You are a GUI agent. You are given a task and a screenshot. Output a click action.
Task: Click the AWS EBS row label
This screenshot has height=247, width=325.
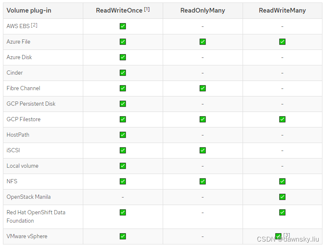[x=18, y=26]
